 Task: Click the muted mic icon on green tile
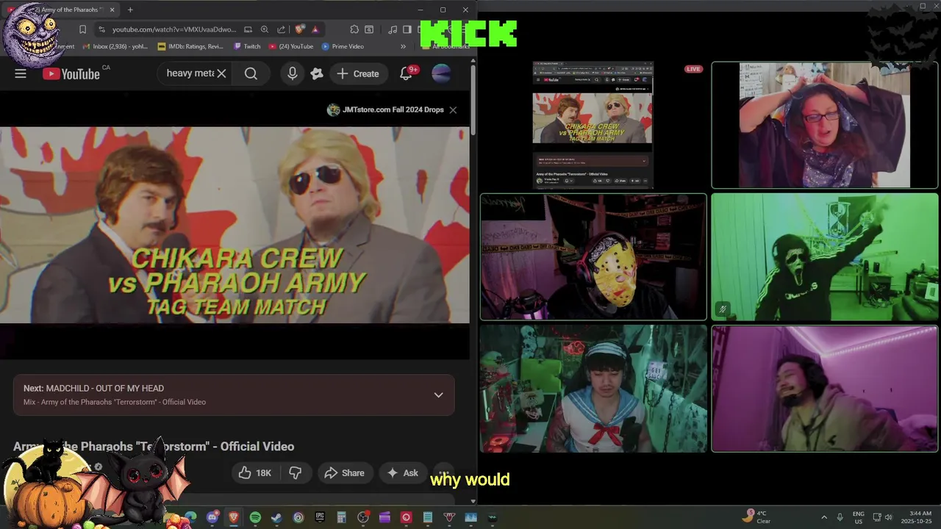pyautogui.click(x=723, y=309)
